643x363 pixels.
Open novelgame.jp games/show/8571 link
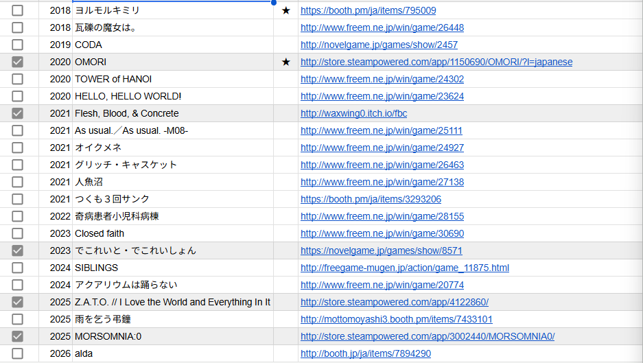click(x=382, y=250)
